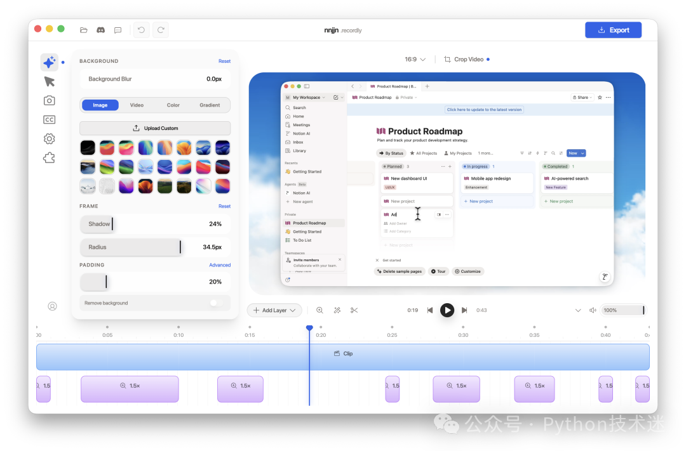
Task: Adjust the Shadow slider
Action: [155, 224]
